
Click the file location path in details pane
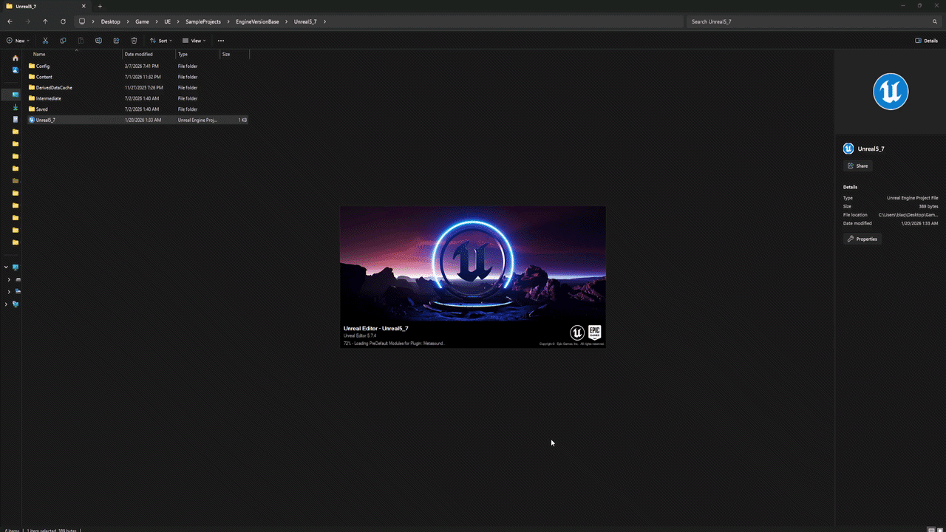click(x=908, y=215)
